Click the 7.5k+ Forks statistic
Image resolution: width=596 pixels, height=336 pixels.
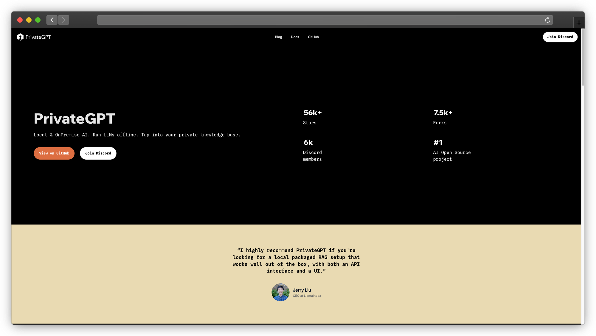[x=443, y=117]
